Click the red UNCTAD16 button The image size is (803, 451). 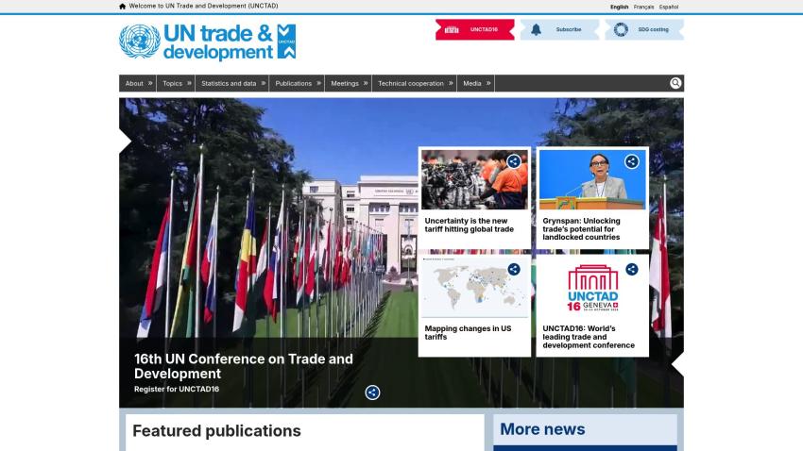[x=475, y=29]
